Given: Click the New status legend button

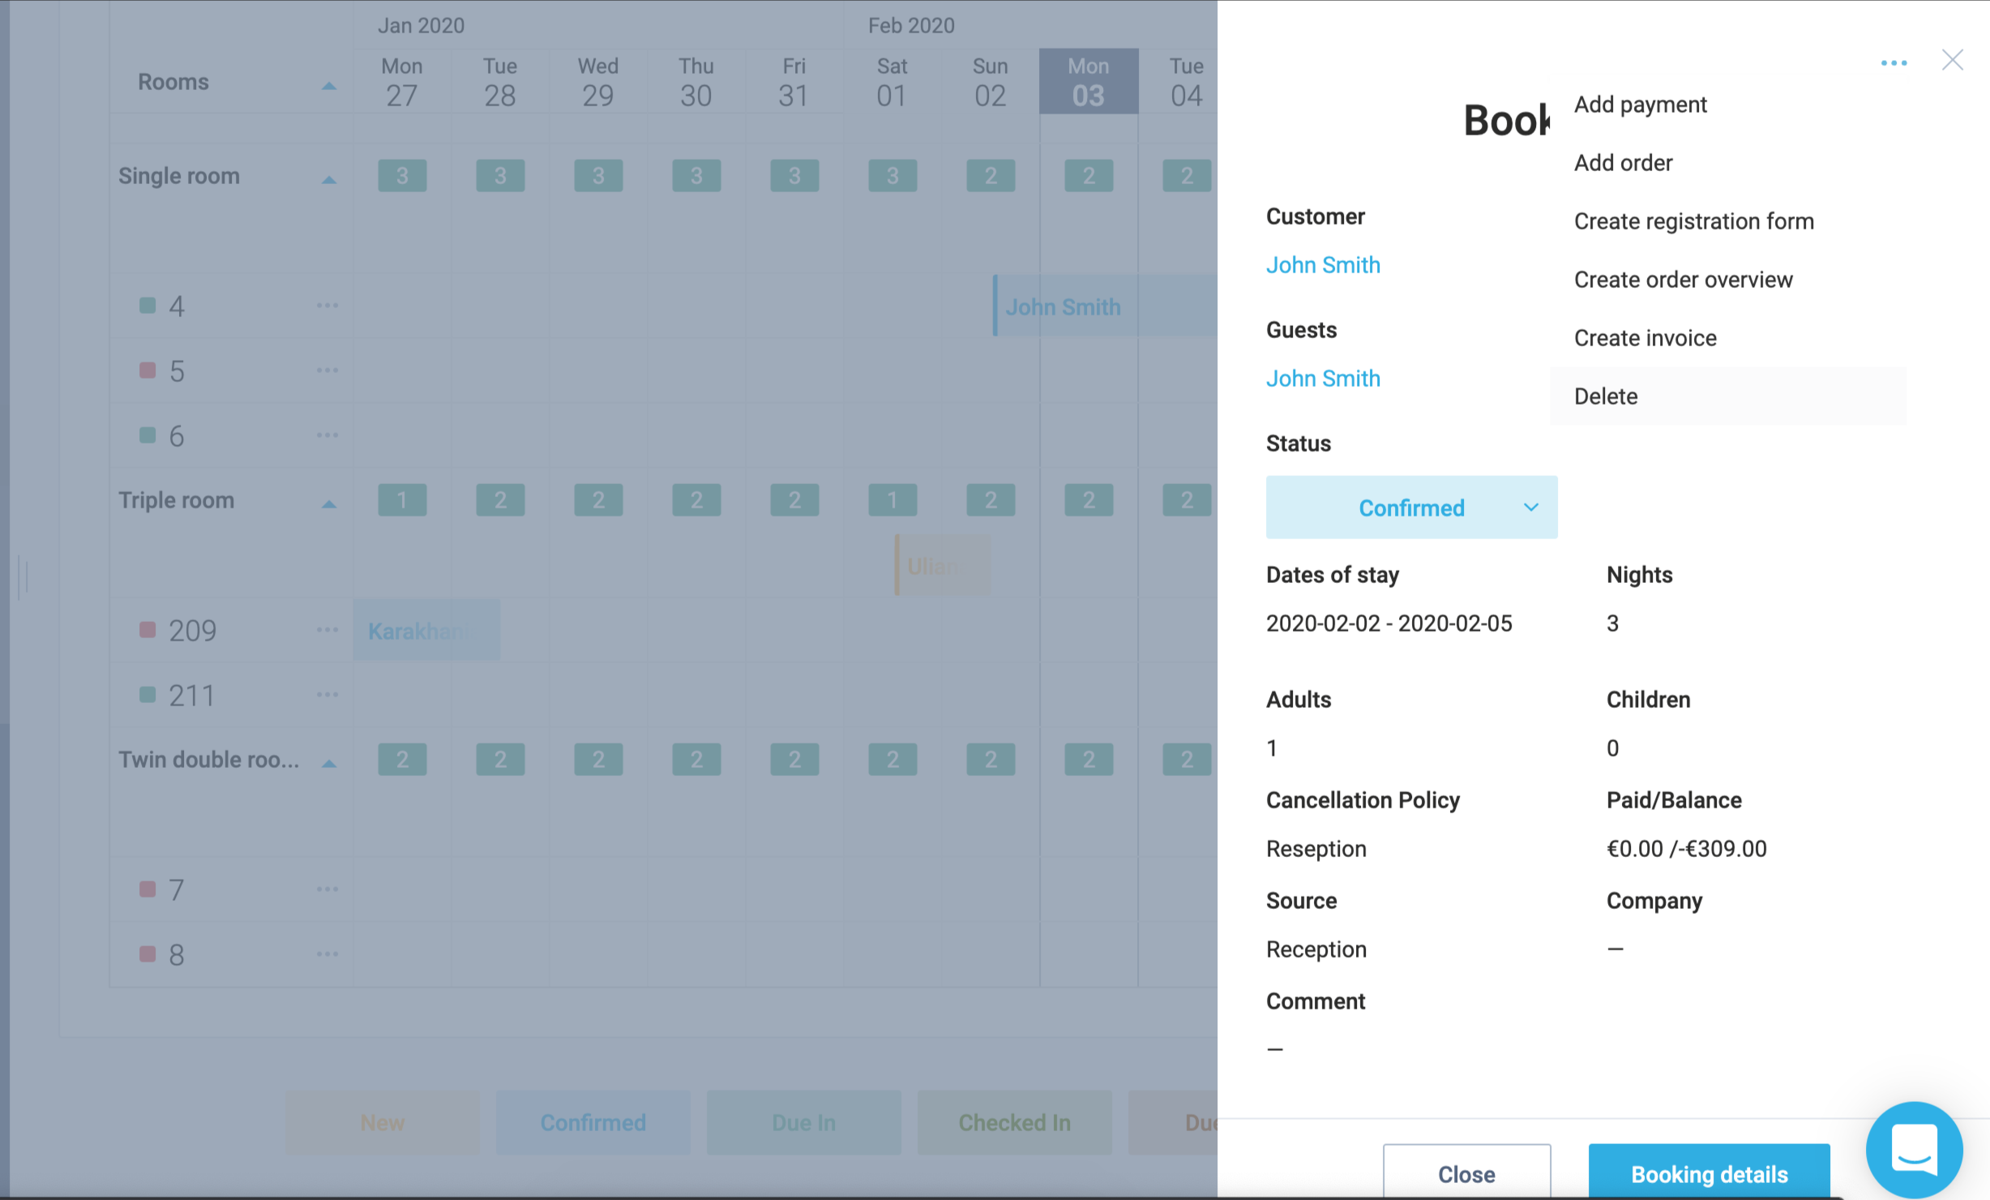Looking at the screenshot, I should click(382, 1123).
